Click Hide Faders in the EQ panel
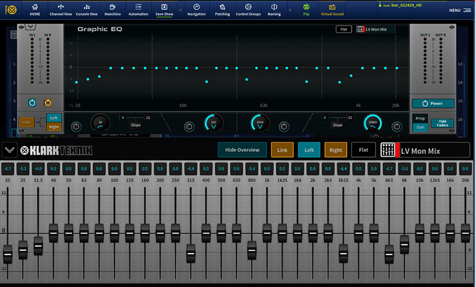This screenshot has width=475, height=287. [442, 123]
